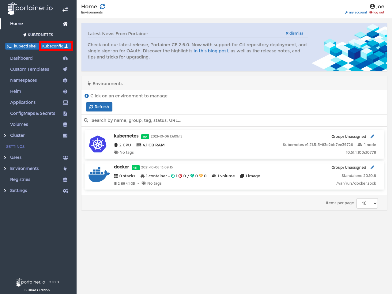
Task: Expand the Cluster sidebar section chevron
Action: point(5,136)
